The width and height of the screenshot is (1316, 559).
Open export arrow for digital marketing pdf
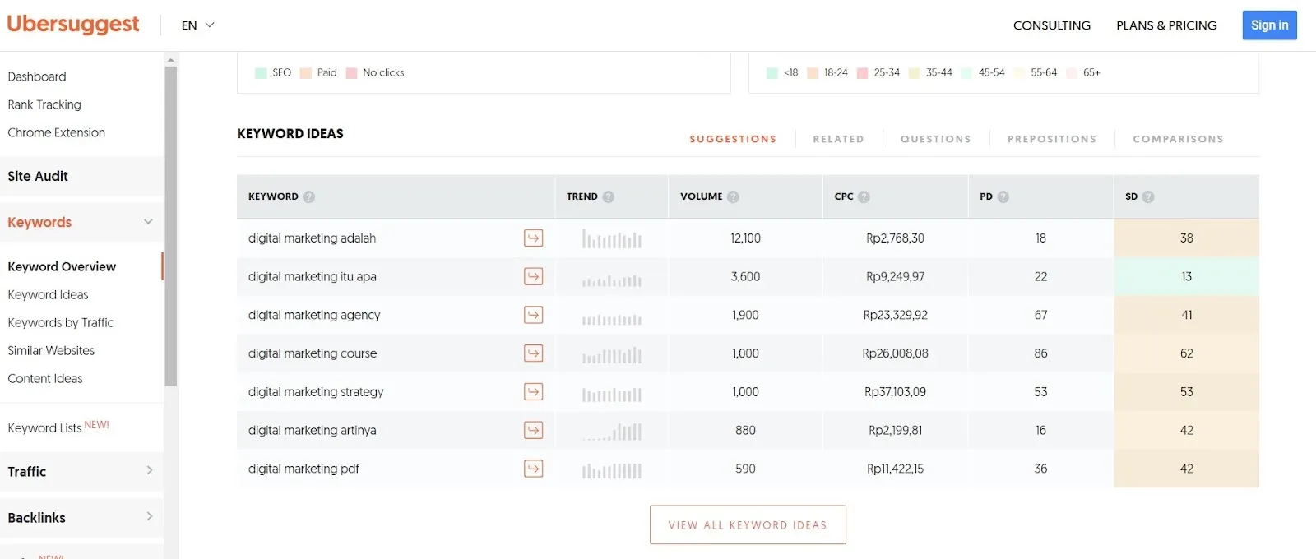533,469
